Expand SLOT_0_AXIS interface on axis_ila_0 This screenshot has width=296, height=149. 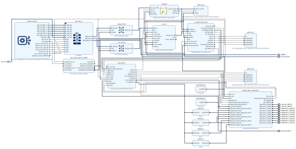point(195,9)
